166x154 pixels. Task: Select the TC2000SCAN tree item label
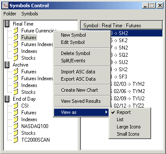click(35, 140)
